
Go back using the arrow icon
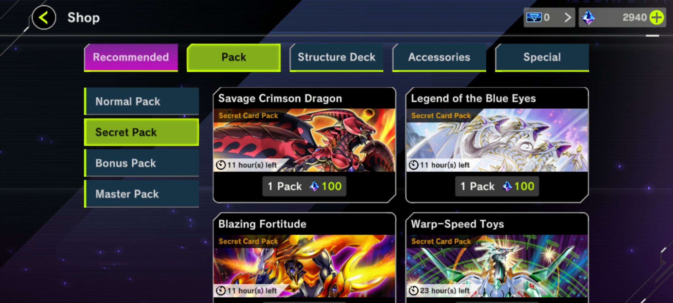click(44, 17)
